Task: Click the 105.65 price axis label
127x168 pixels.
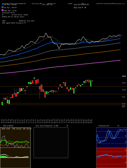Action: [x=124, y=83]
